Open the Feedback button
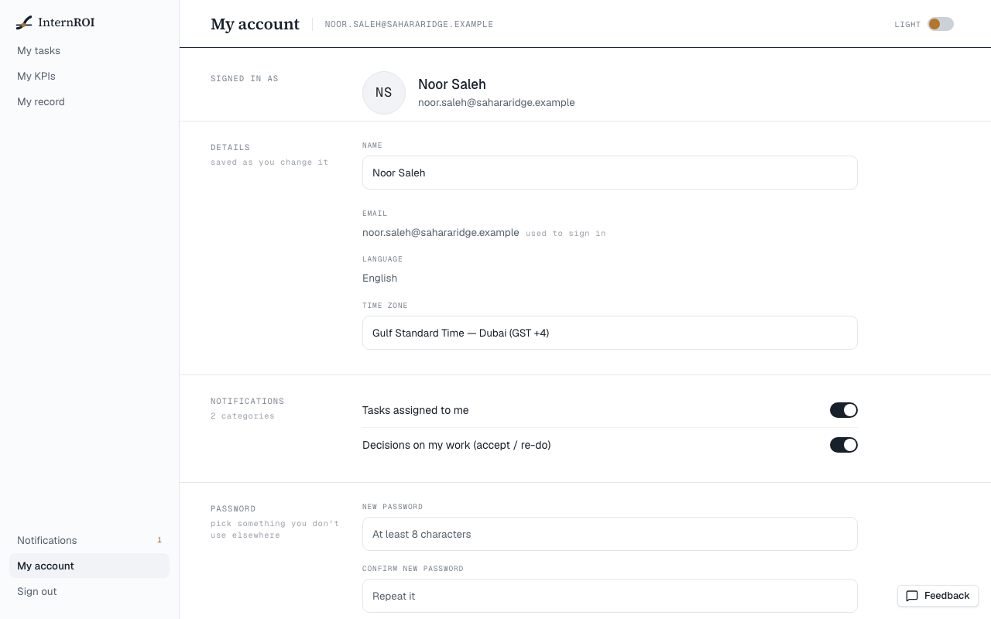This screenshot has width=991, height=619. pos(938,596)
